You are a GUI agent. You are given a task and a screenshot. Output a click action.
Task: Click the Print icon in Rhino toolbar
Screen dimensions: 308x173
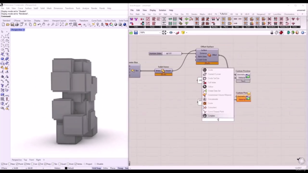17,25
